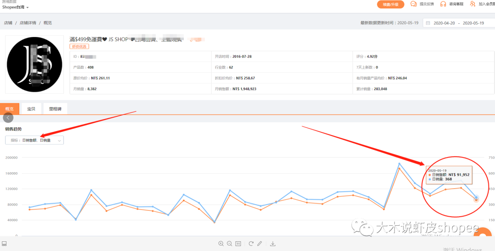This screenshot has width=495, height=251.
Task: Click the store title 滿$499免運費 JS SHOP
Action: 99,39
